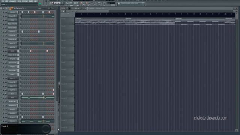Click the transport Play button
This screenshot has height=135, width=240.
click(55, 3)
